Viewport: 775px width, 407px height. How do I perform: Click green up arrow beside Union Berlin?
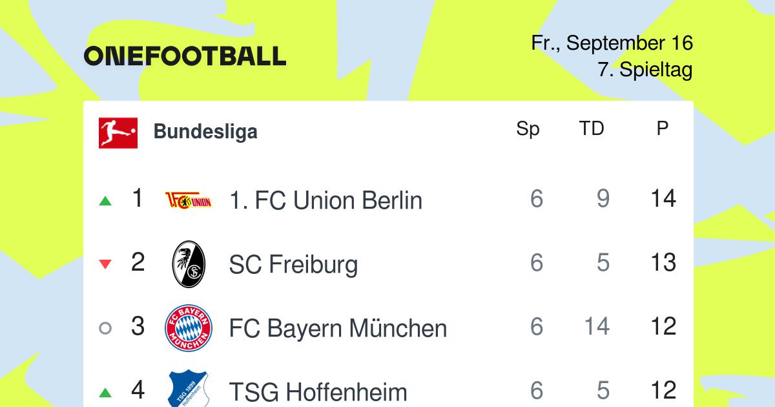[105, 201]
